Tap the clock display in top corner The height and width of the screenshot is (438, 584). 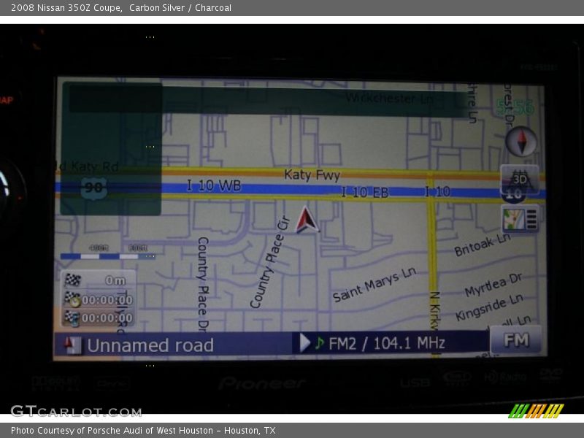click(x=515, y=108)
